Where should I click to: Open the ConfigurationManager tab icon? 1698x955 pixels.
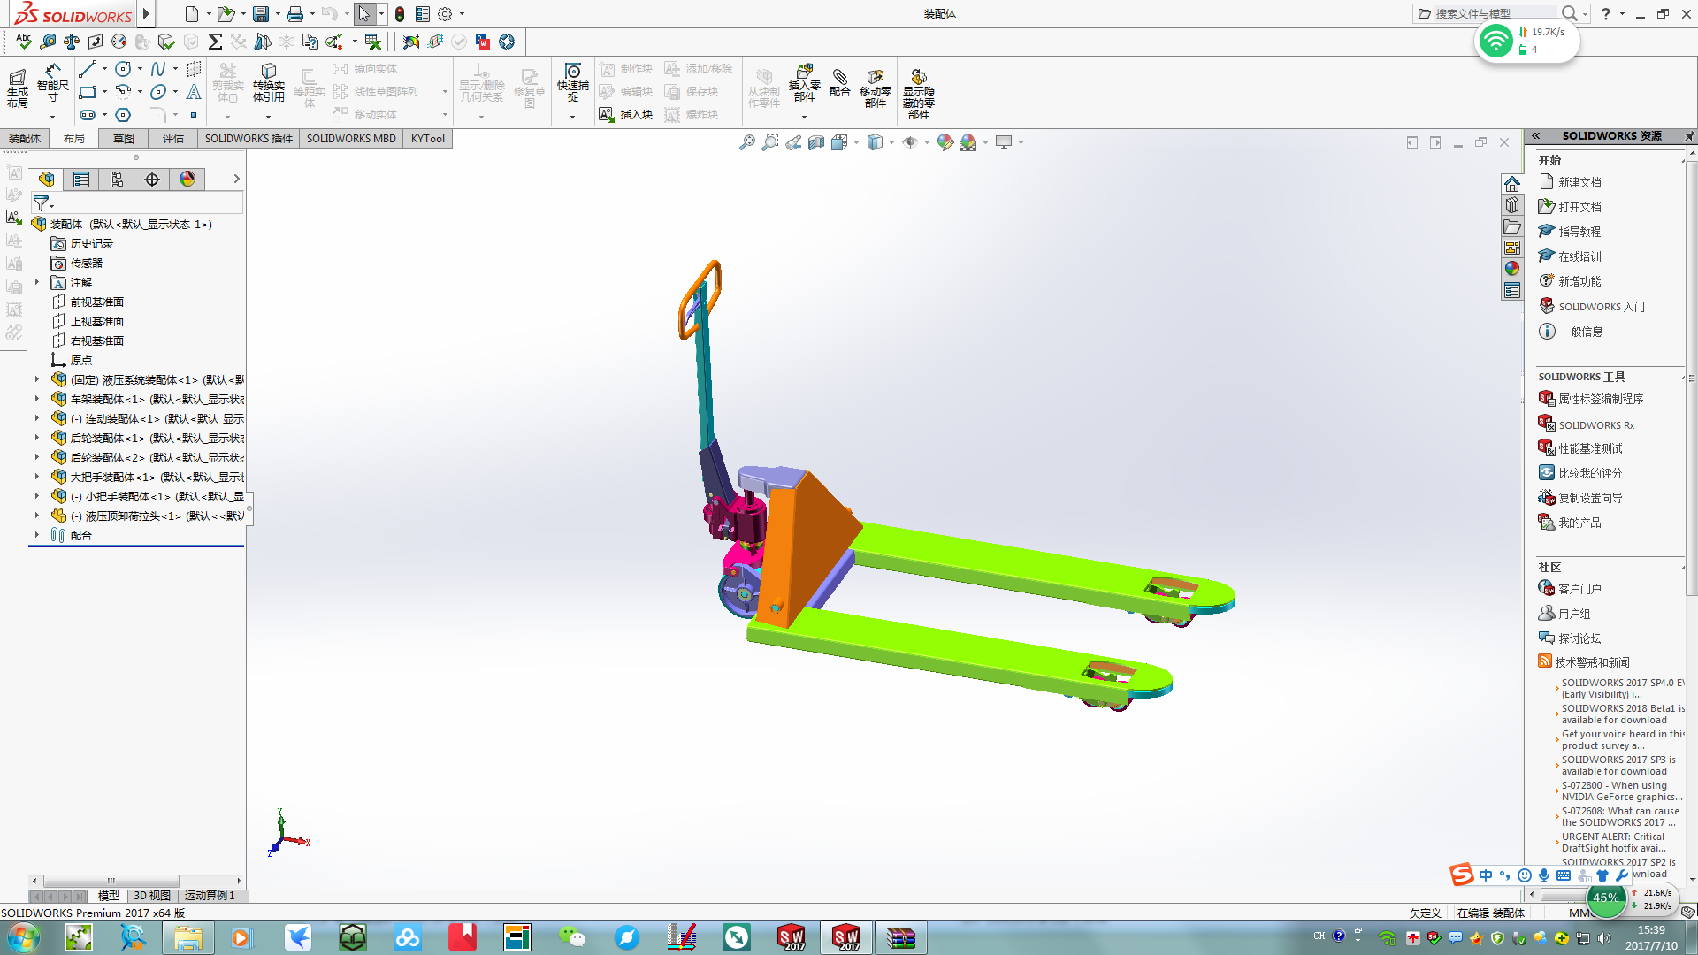click(117, 180)
